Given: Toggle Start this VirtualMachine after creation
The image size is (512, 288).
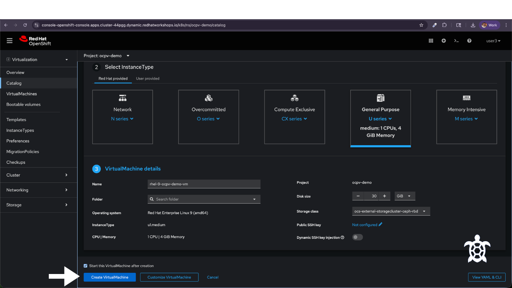Looking at the screenshot, I should (85, 266).
